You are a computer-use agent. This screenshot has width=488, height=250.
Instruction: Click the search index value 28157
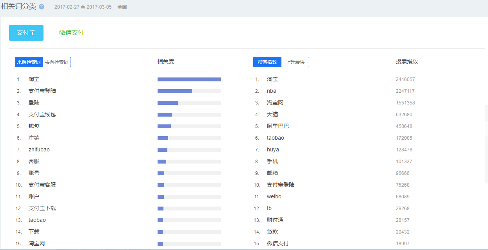[403, 220]
